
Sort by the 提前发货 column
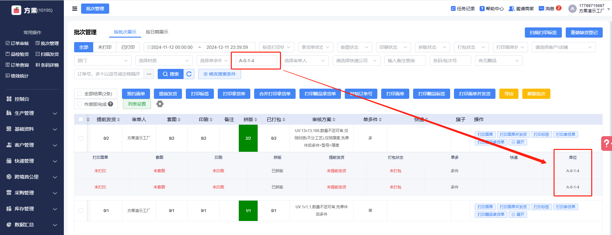point(118,120)
